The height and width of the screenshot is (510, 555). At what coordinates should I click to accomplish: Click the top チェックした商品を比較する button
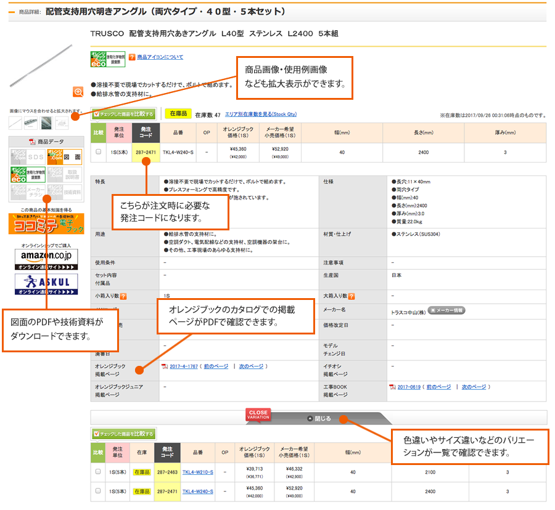[x=123, y=114]
